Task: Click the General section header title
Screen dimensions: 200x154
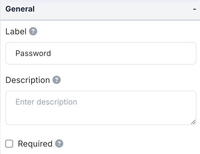Action: [x=20, y=9]
